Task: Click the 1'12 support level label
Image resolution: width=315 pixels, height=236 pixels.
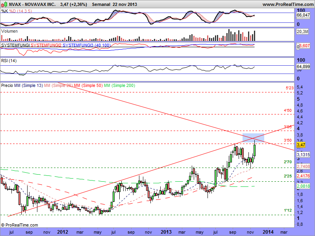Action: coord(288,210)
